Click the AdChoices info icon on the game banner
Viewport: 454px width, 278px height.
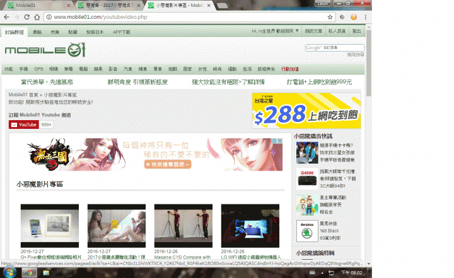point(274,141)
